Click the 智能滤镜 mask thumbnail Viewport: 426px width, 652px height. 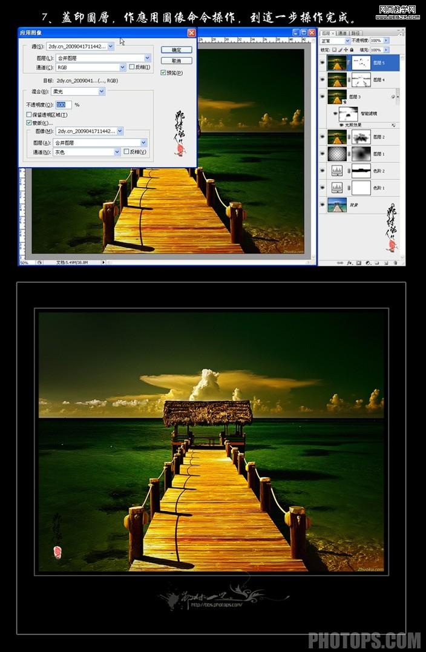click(349, 113)
